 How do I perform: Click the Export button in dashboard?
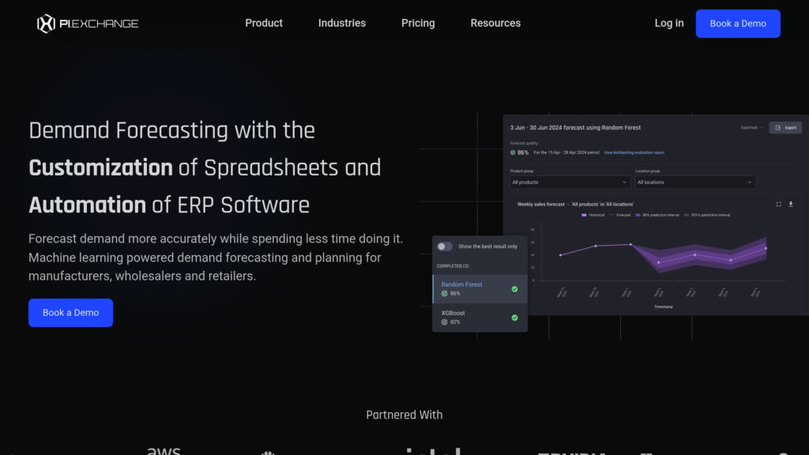(785, 127)
